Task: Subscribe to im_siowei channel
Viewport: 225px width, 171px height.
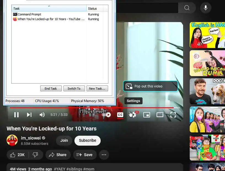Action: point(87,140)
